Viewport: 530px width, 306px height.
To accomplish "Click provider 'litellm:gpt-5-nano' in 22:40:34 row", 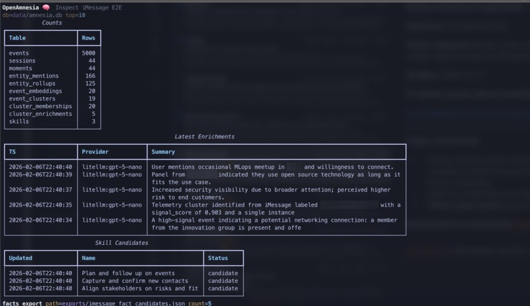I will [x=112, y=220].
